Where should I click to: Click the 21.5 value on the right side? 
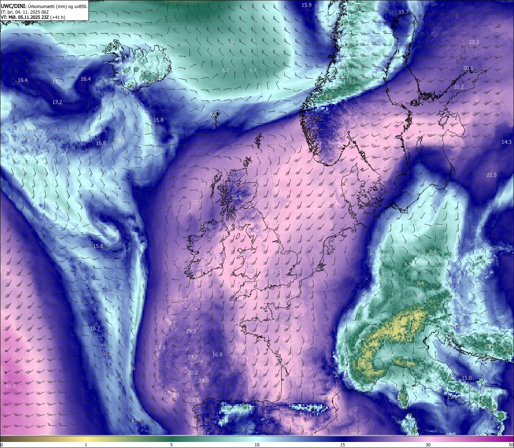click(x=492, y=175)
